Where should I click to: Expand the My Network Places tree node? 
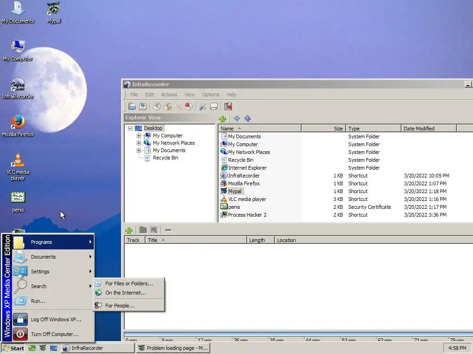139,143
